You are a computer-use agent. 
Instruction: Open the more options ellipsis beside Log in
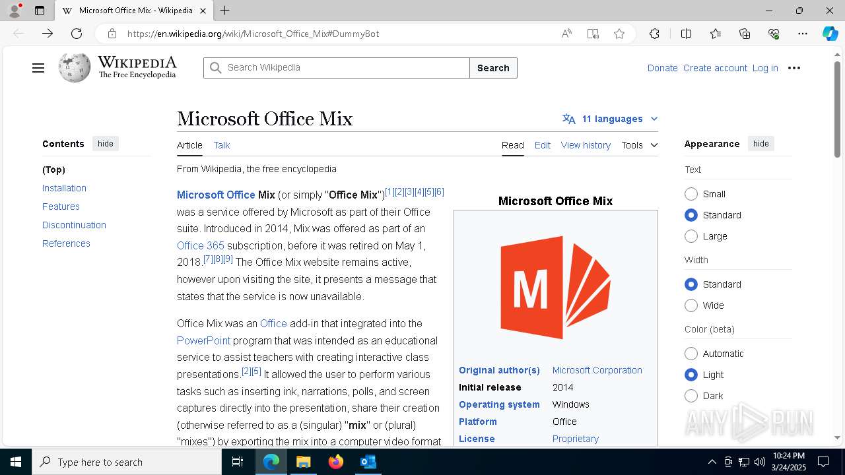[794, 68]
